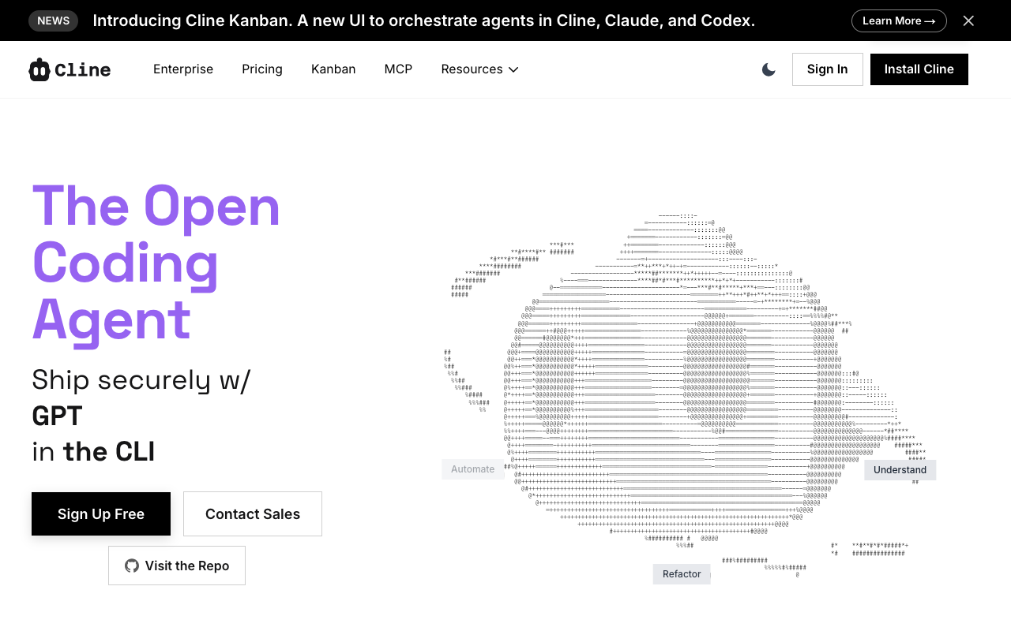Click the GitHub icon on Visit the Repo
This screenshot has width=1011, height=631.
pyautogui.click(x=131, y=566)
